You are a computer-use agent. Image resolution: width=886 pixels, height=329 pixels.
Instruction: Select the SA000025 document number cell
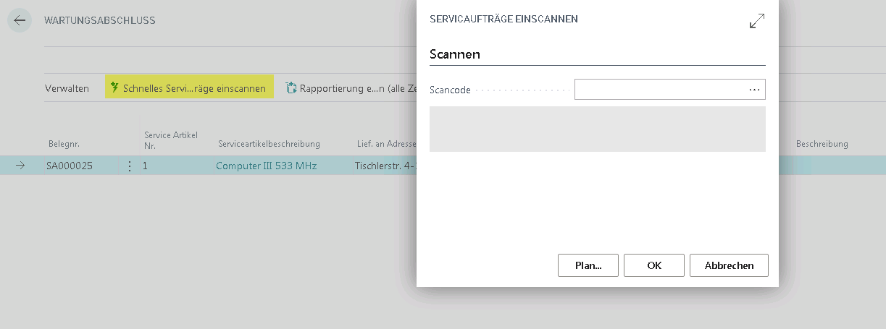pos(70,166)
